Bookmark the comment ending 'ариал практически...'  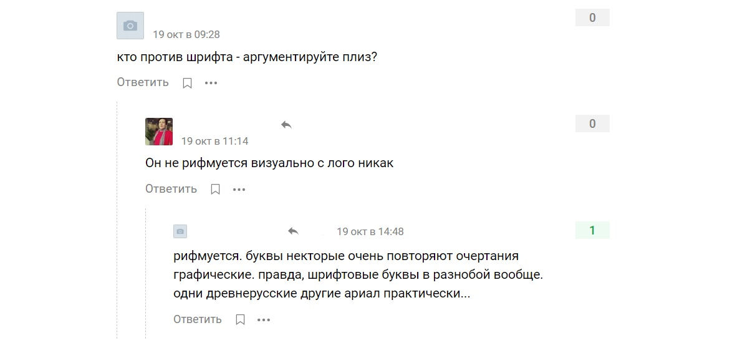coord(240,320)
